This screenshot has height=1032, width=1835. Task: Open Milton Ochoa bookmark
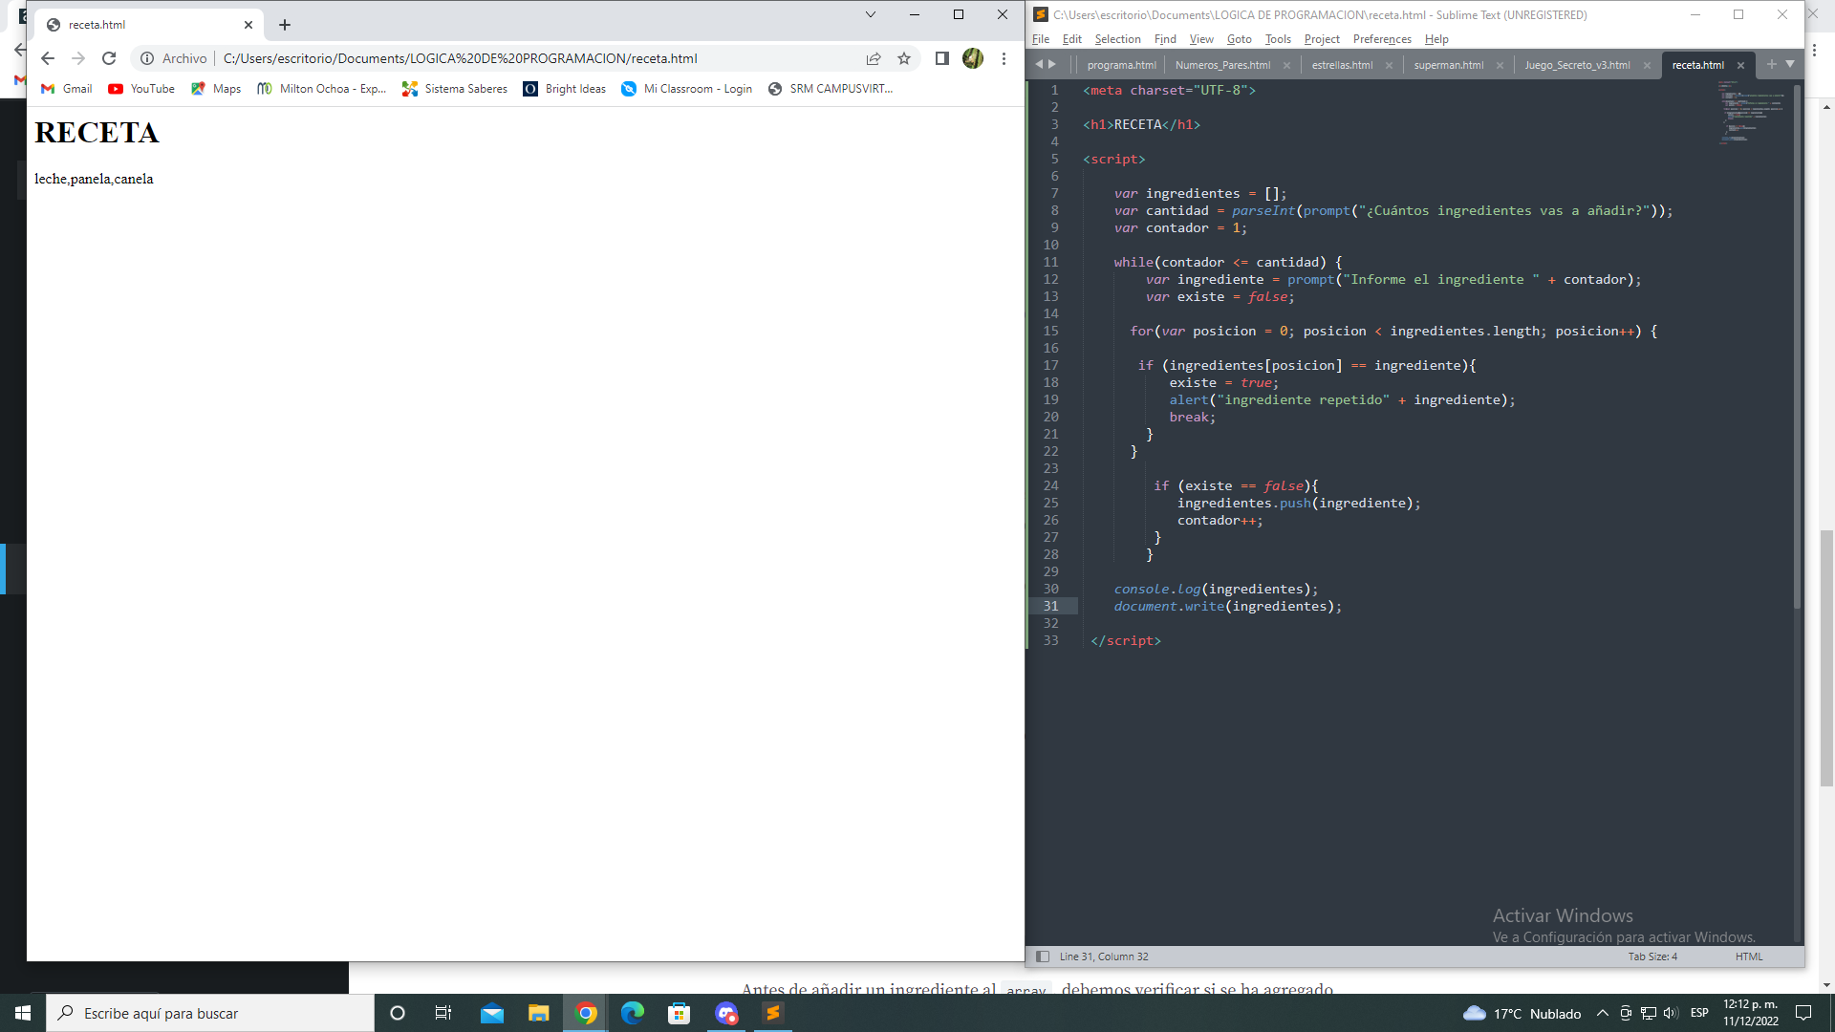pyautogui.click(x=322, y=89)
